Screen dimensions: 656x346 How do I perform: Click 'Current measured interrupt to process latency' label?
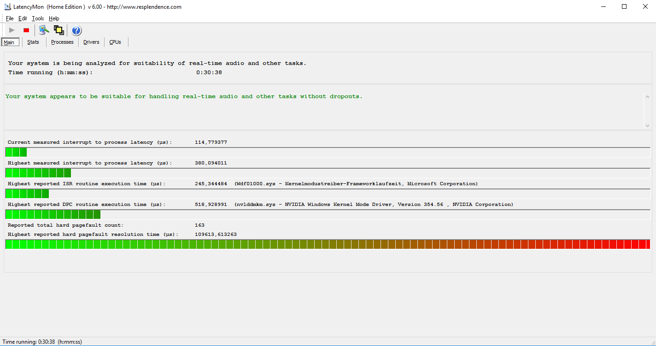click(90, 142)
